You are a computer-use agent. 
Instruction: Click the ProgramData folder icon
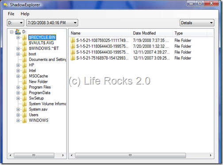24,93
